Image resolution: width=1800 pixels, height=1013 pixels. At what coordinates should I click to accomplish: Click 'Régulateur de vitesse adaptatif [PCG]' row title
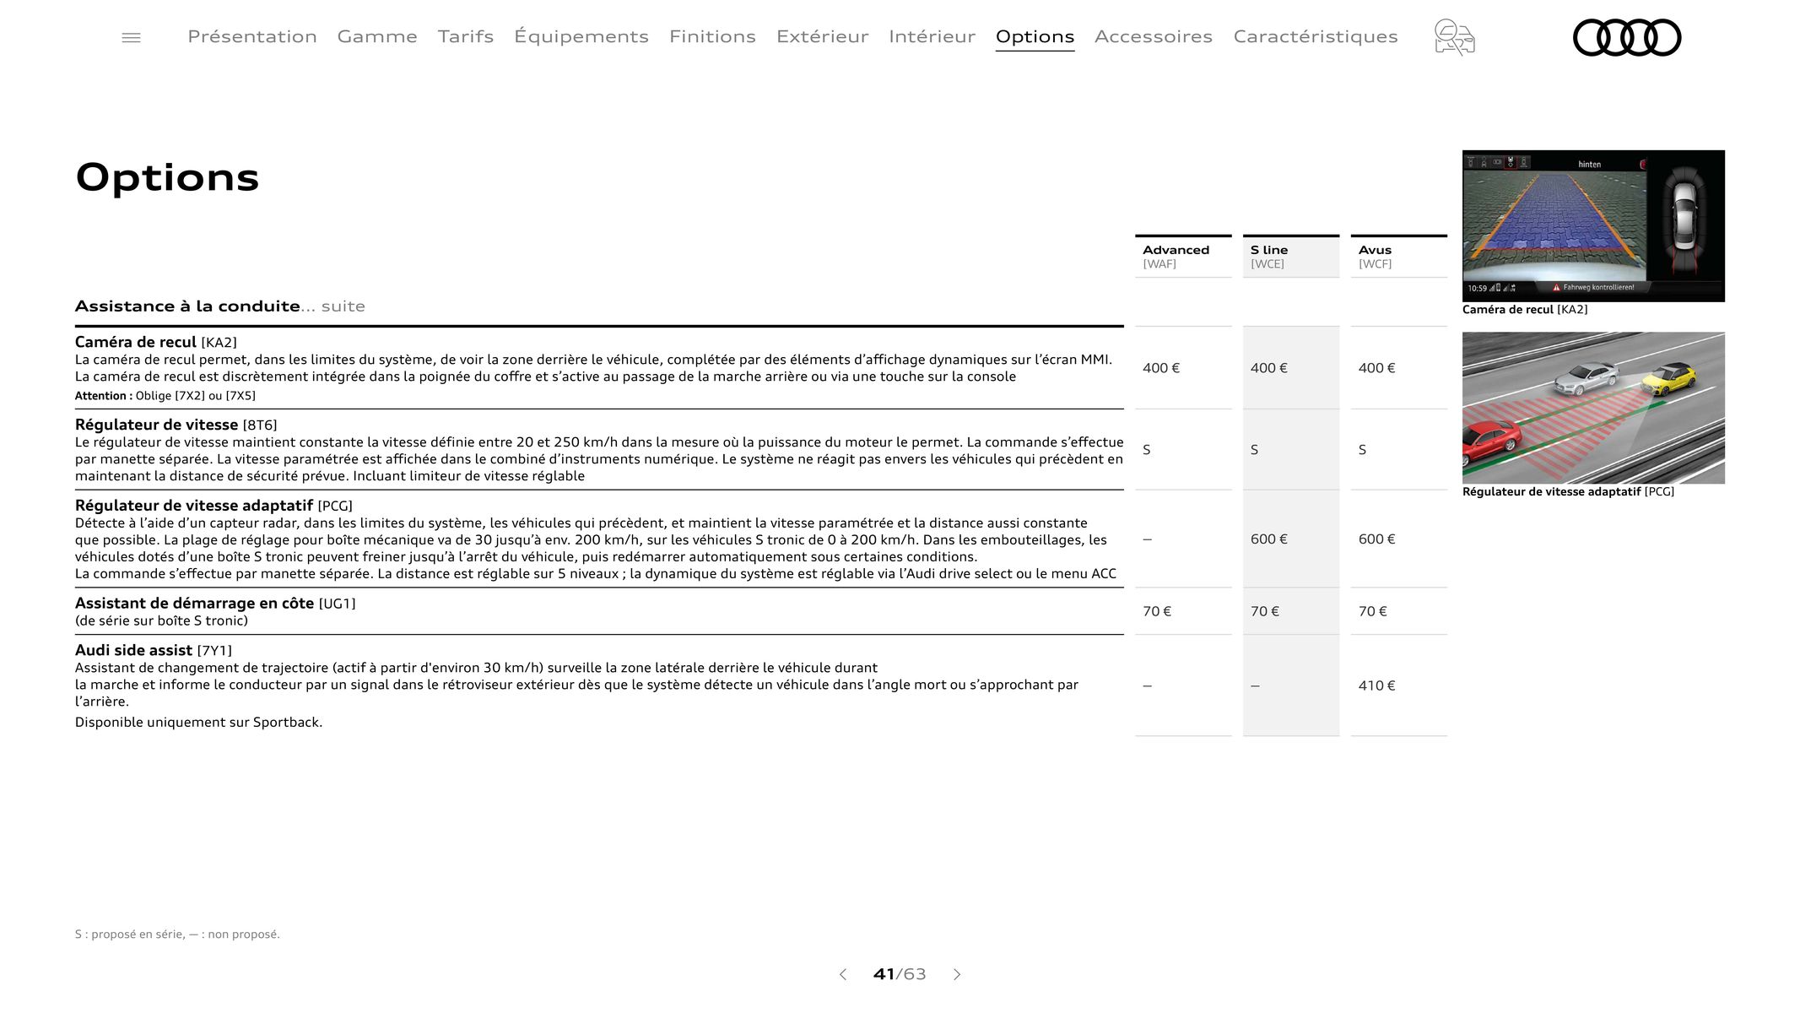pyautogui.click(x=214, y=506)
